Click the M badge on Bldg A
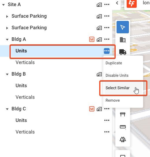Image resolution: width=150 pixels, height=157 pixels. (x=92, y=39)
